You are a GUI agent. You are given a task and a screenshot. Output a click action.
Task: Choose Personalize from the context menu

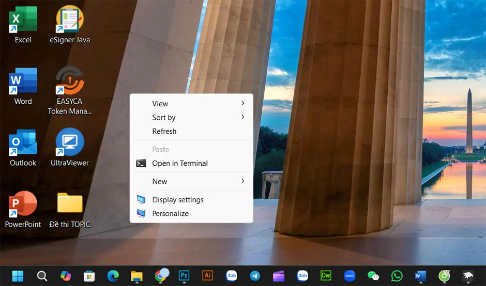[191, 214]
